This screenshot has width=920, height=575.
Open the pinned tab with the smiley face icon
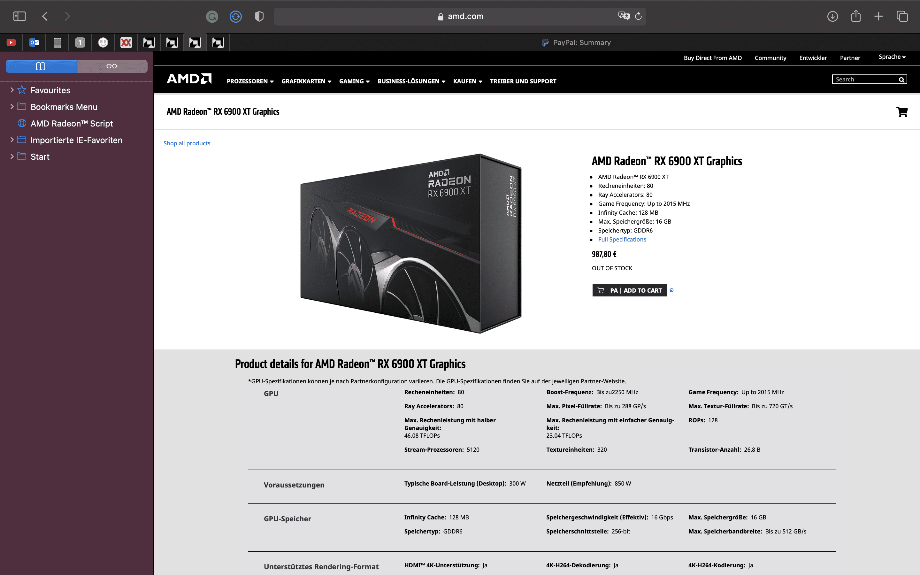(103, 42)
